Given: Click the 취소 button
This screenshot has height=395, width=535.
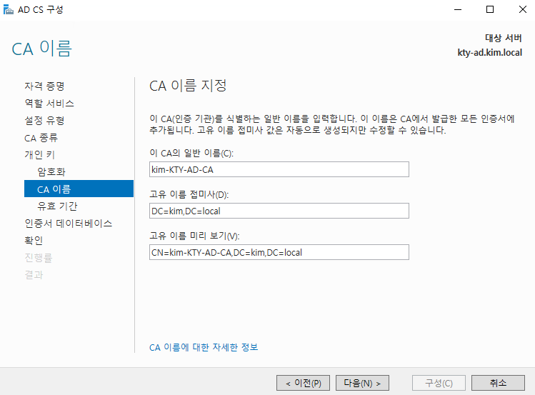Looking at the screenshot, I should [498, 383].
